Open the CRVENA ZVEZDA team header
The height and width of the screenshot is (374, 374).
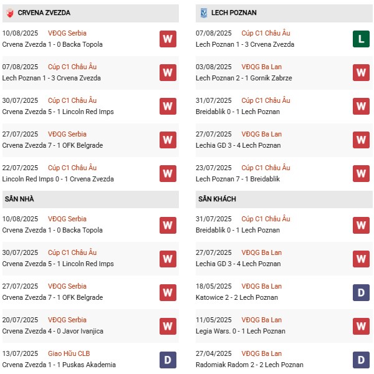44,12
